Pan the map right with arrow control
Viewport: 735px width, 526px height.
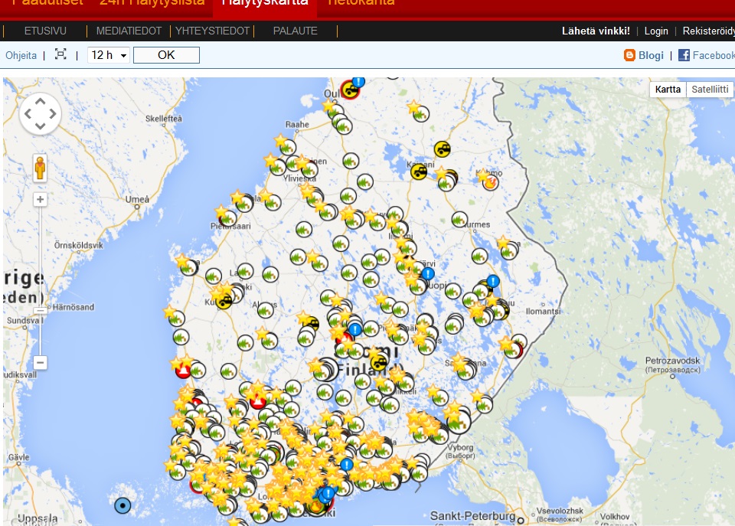pyautogui.click(x=53, y=114)
